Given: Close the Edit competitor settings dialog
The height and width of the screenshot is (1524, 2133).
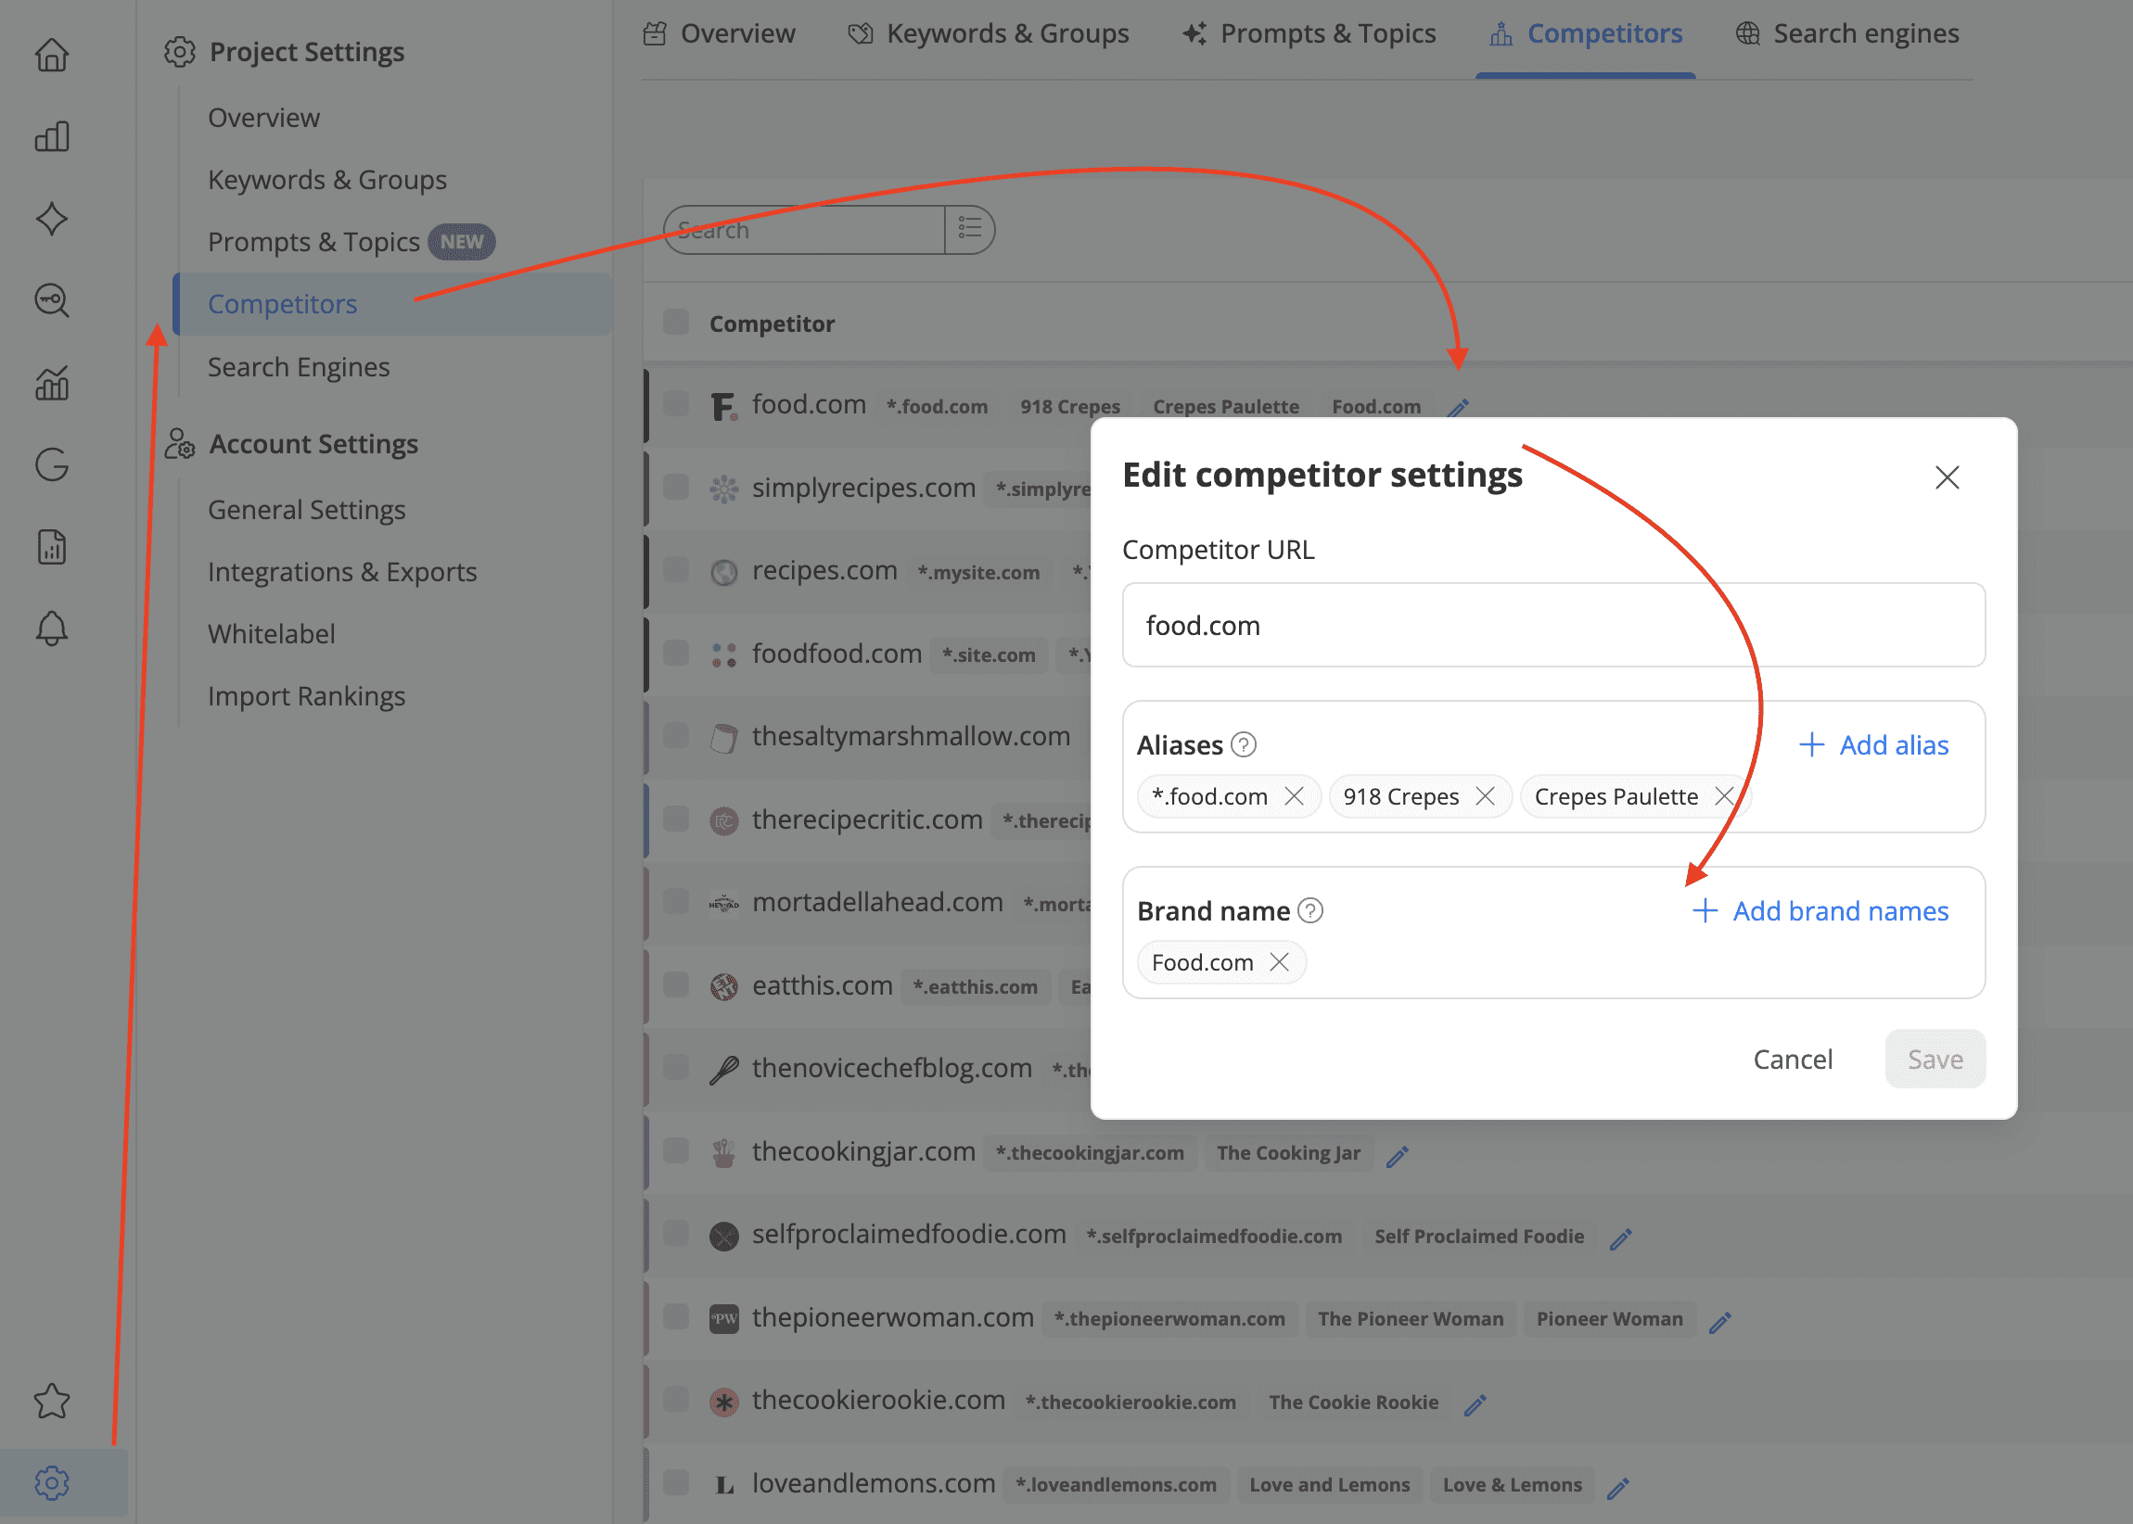Looking at the screenshot, I should (x=1948, y=476).
